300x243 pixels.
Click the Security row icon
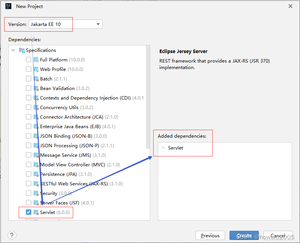[x=36, y=193]
